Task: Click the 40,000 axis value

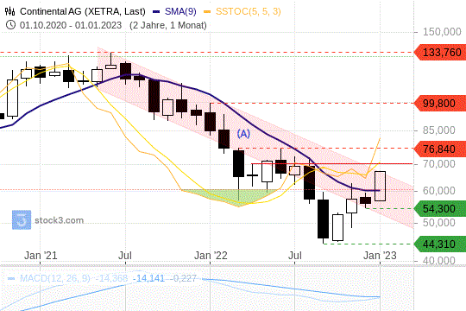Action: (x=439, y=261)
